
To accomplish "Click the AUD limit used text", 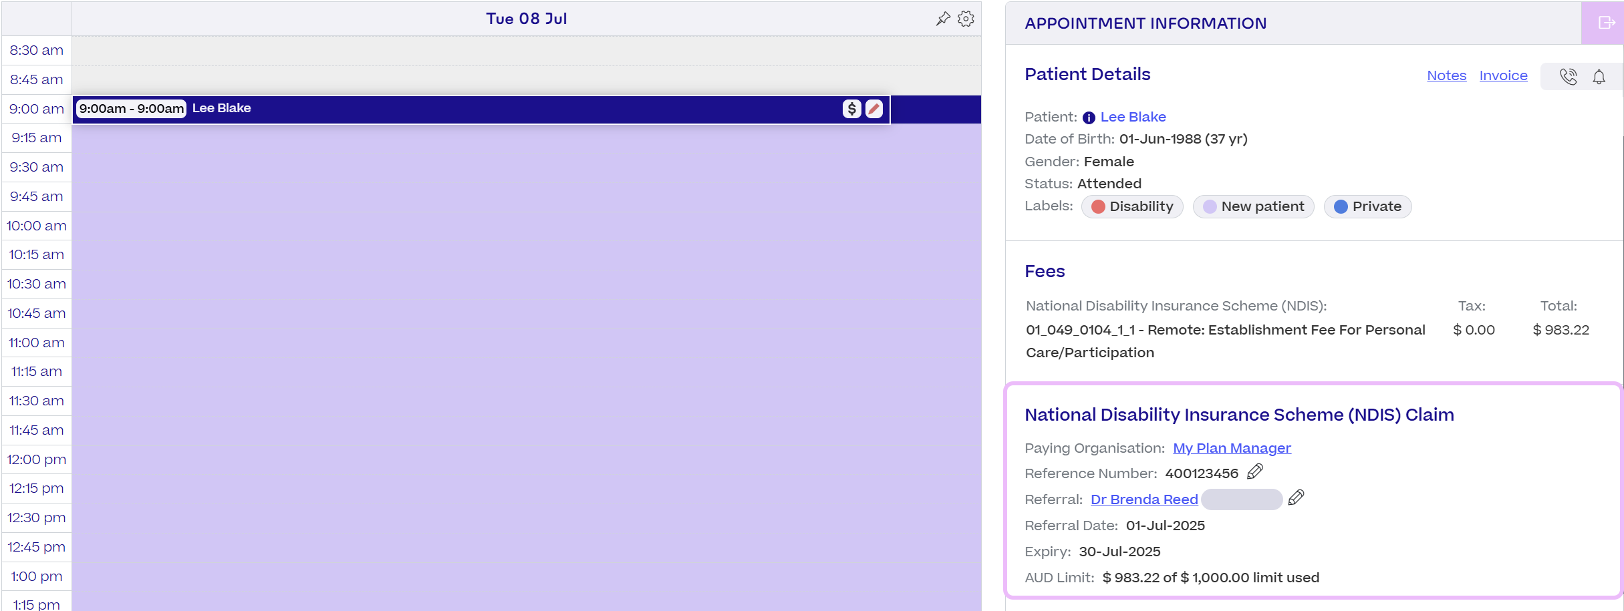I will [x=1210, y=578].
